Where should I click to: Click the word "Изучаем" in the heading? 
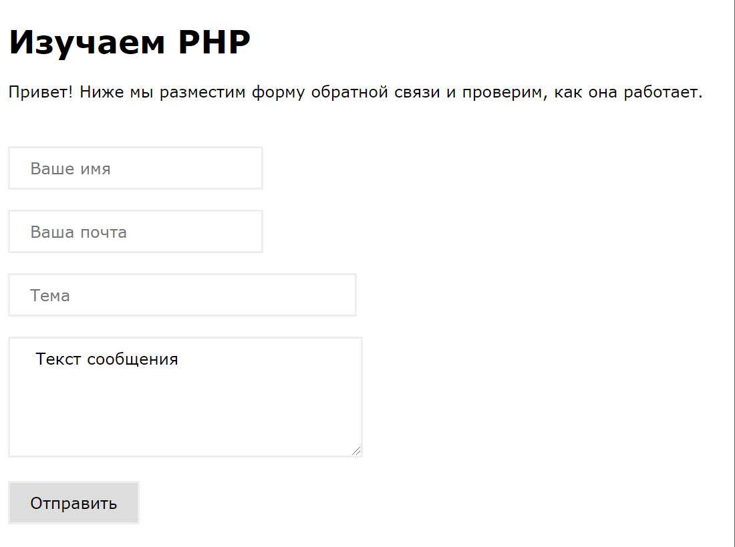click(87, 43)
